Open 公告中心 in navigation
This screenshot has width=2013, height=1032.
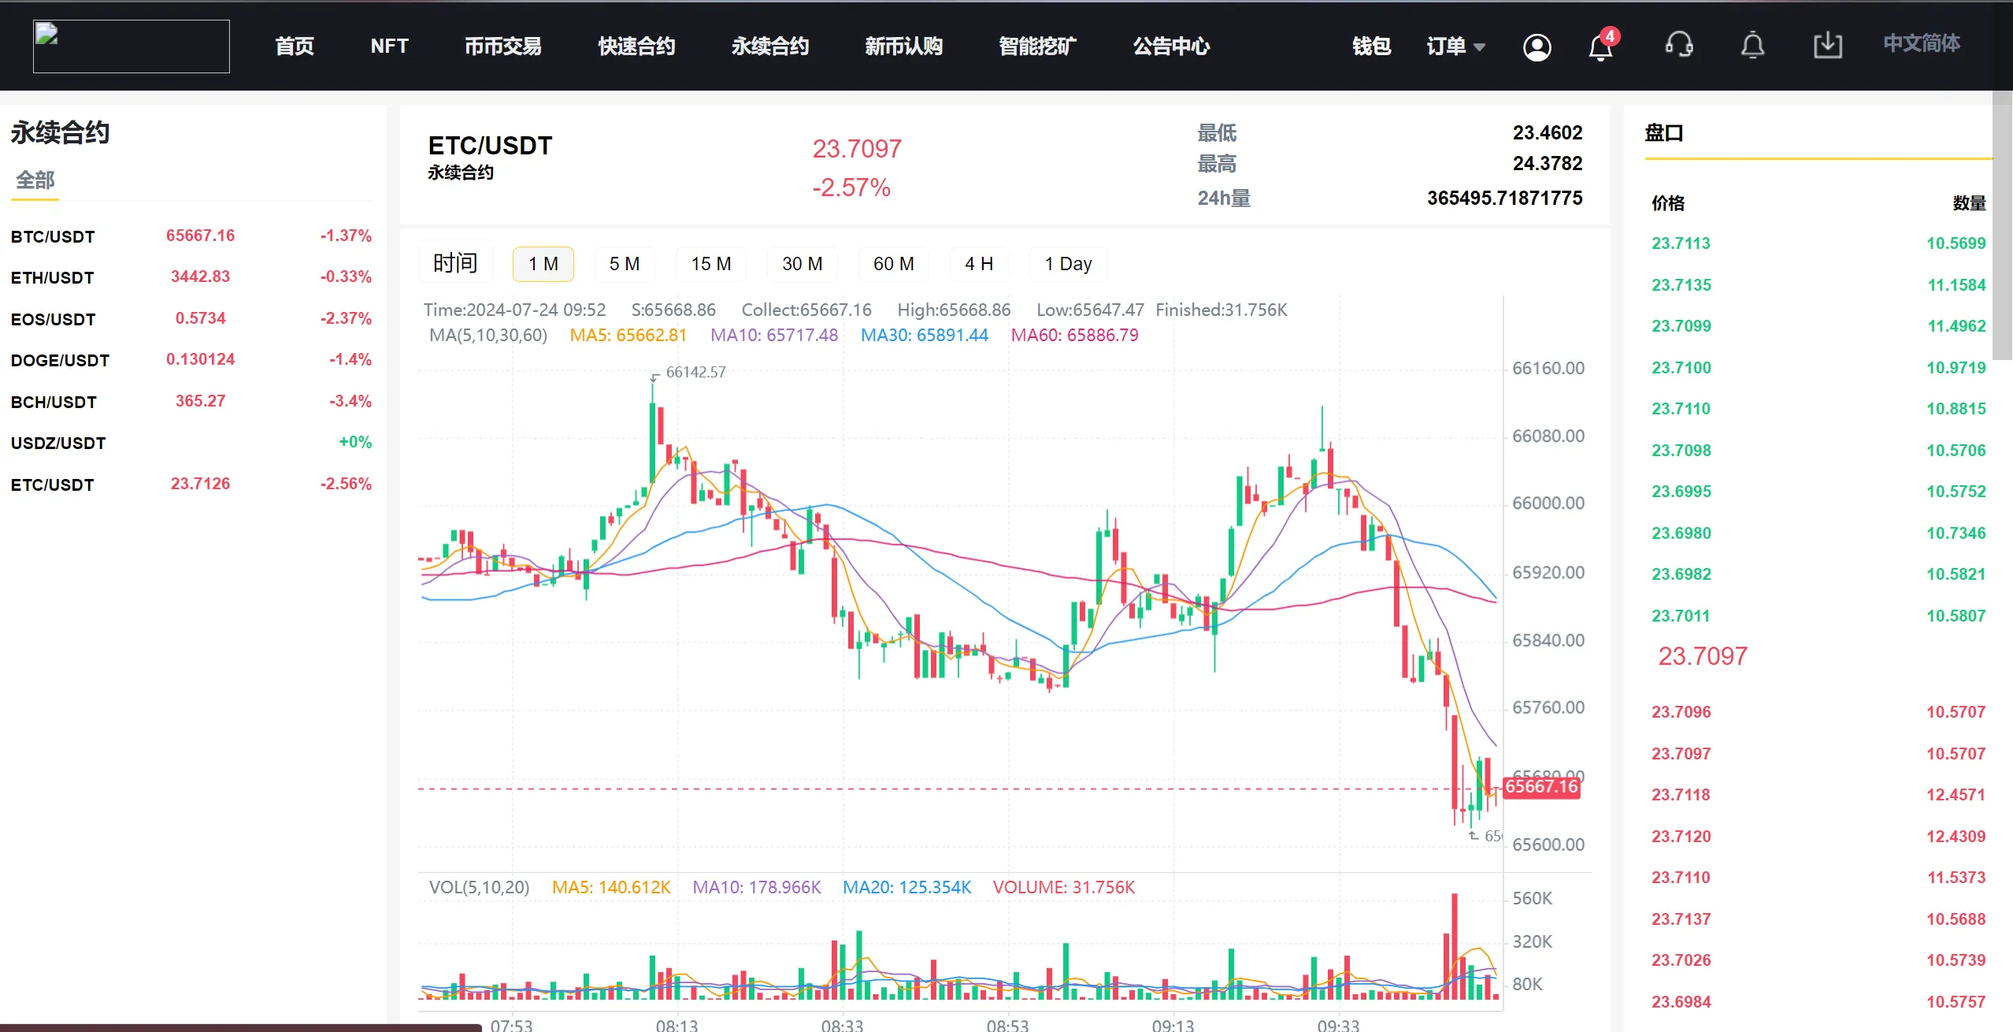[x=1171, y=46]
